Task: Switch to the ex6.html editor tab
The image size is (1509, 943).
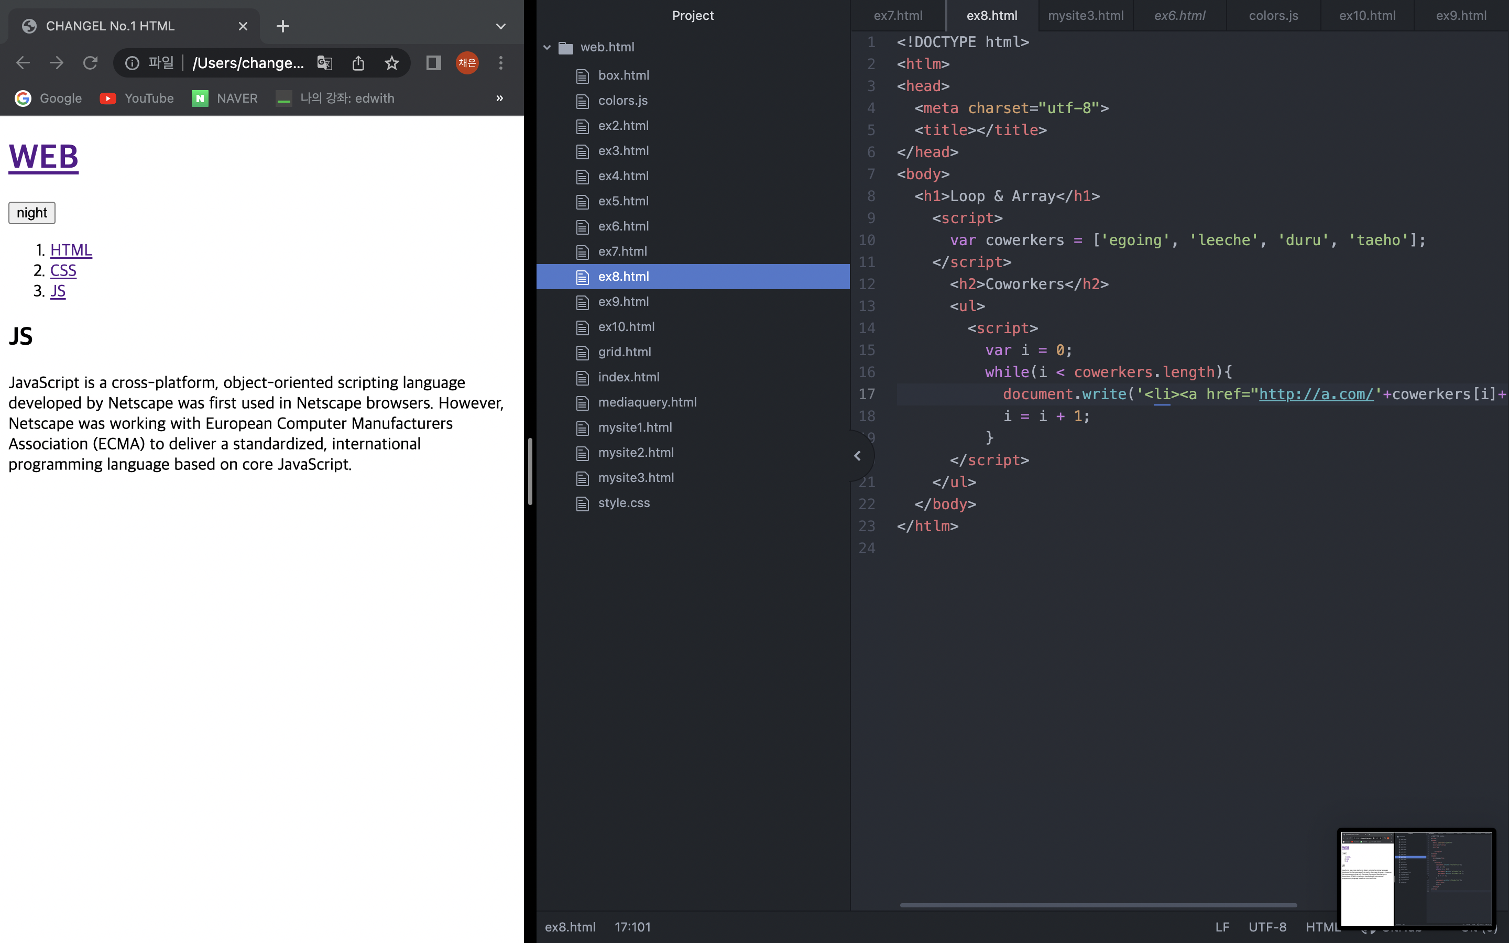Action: tap(1179, 16)
